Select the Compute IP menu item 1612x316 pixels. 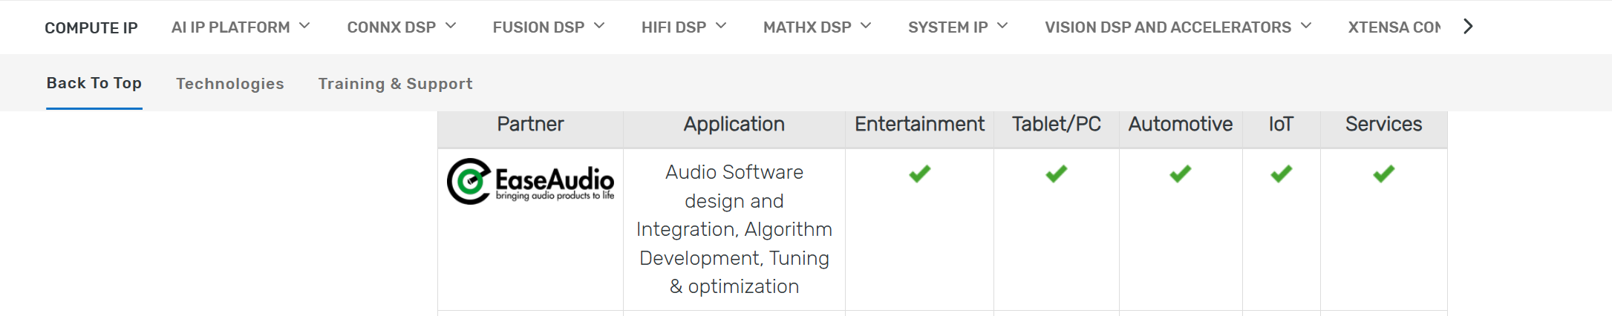point(91,28)
